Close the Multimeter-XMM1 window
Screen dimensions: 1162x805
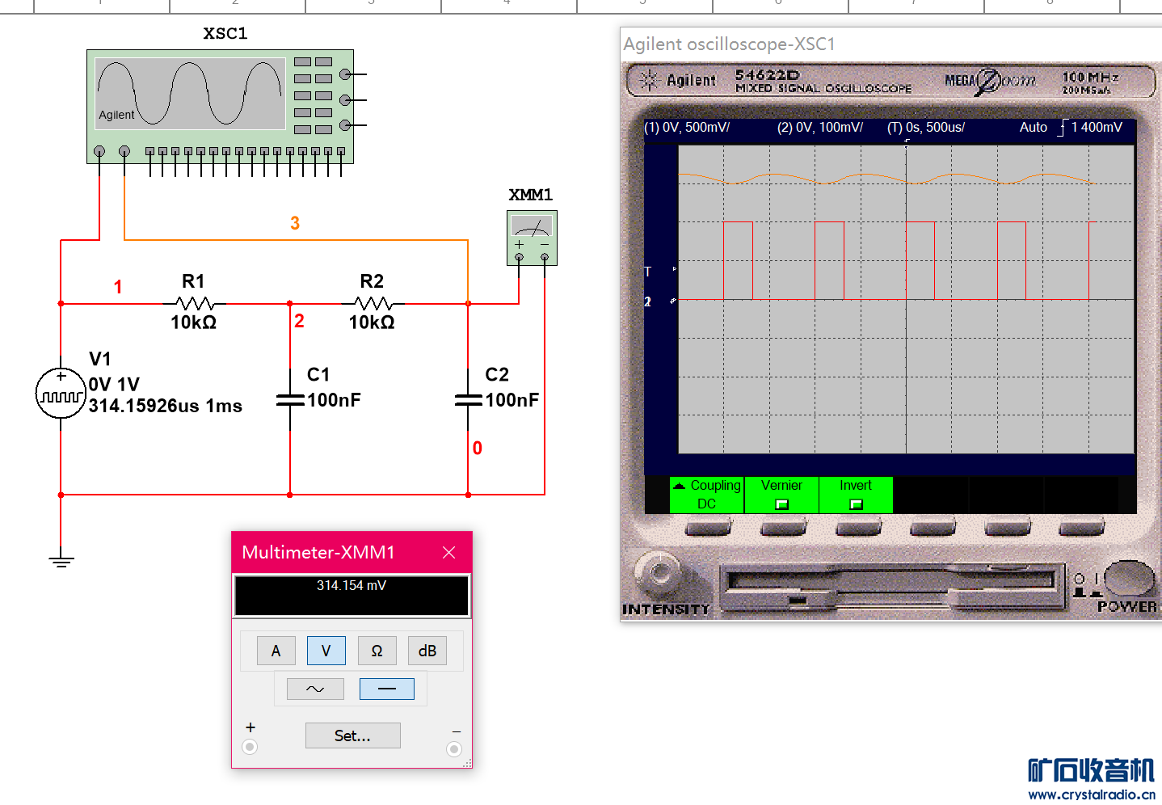[449, 552]
